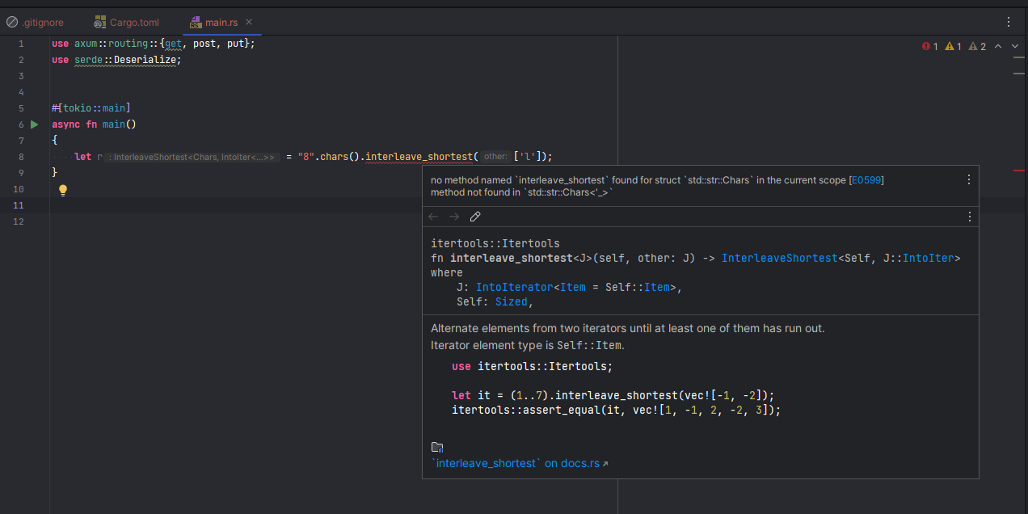Click the yellow warning count indicator
This screenshot has width=1028, height=514.
pos(950,46)
